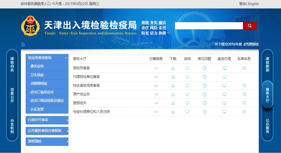281x153 pixels.
Task: Click list icon for 检疫处理单位和人员注册
Action: point(244,112)
